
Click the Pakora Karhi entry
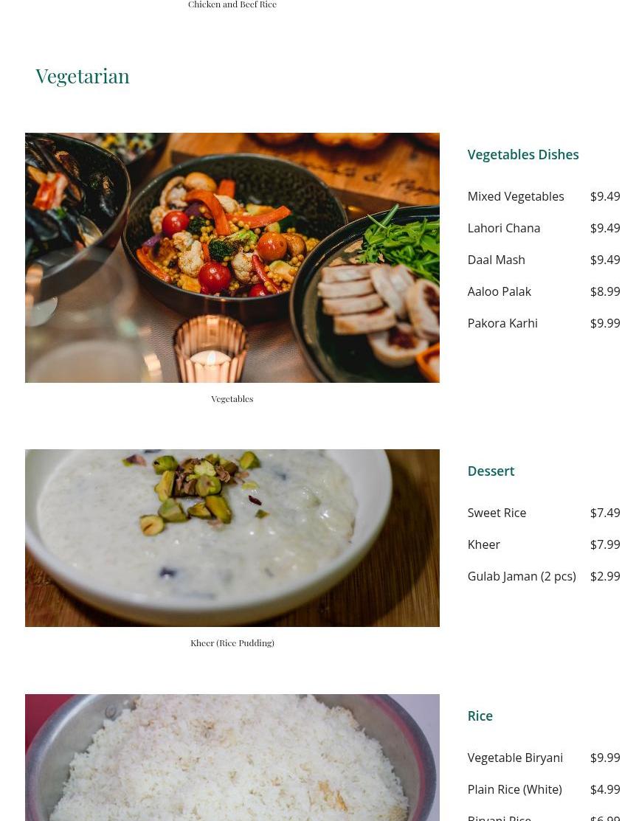click(502, 323)
